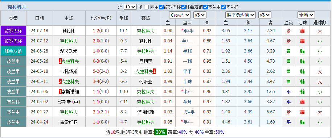
Task: Click the 6.67 away odds value
Action: click(x=271, y=112)
